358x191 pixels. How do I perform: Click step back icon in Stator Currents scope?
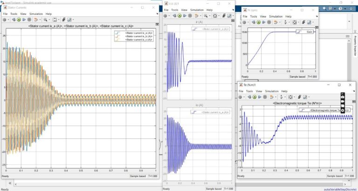click(x=14, y=20)
